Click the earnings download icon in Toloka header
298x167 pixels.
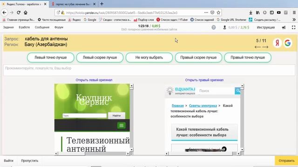(224, 27)
